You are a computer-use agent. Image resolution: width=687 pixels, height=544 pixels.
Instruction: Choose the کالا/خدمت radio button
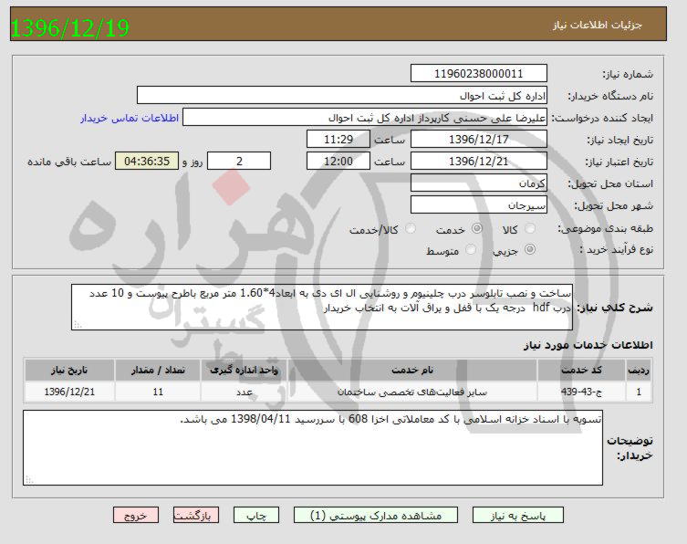pyautogui.click(x=411, y=229)
